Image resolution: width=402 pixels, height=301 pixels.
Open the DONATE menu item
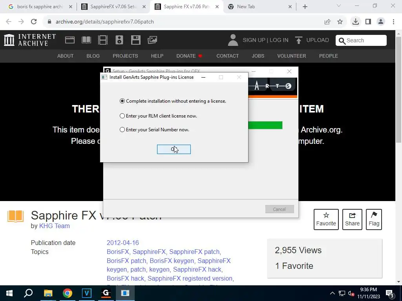pyautogui.click(x=189, y=56)
